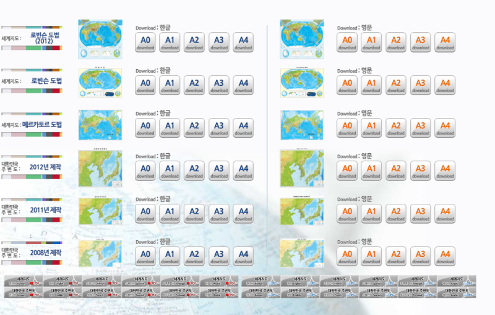
Task: Open 대한민국 주변도 English JPG link
Action: click(x=300, y=292)
